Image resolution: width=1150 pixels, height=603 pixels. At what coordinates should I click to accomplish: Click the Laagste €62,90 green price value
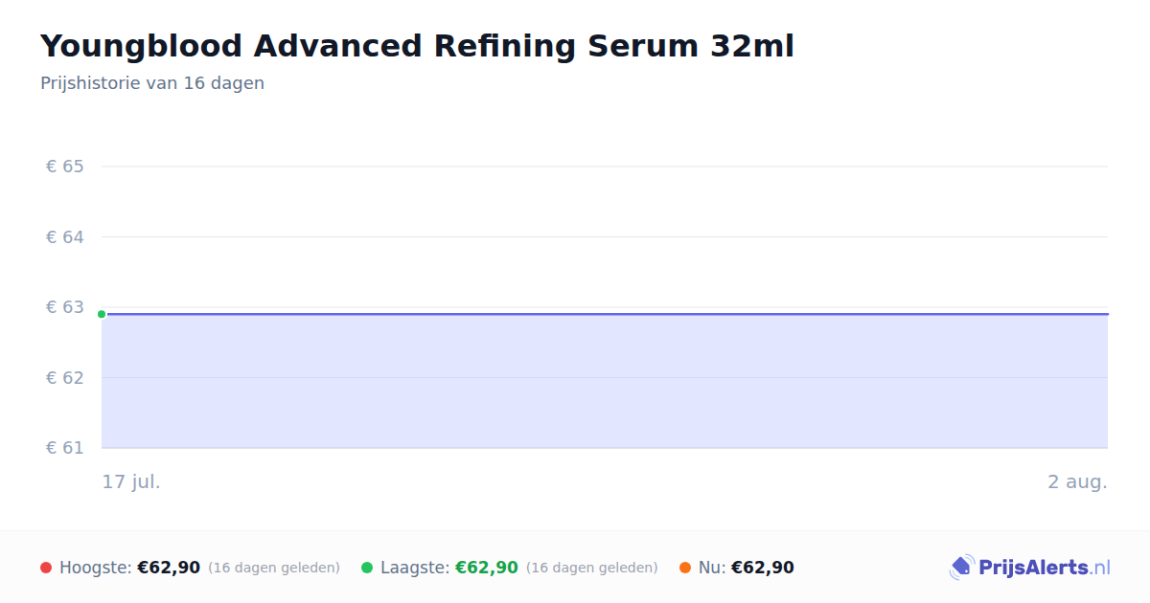click(487, 568)
